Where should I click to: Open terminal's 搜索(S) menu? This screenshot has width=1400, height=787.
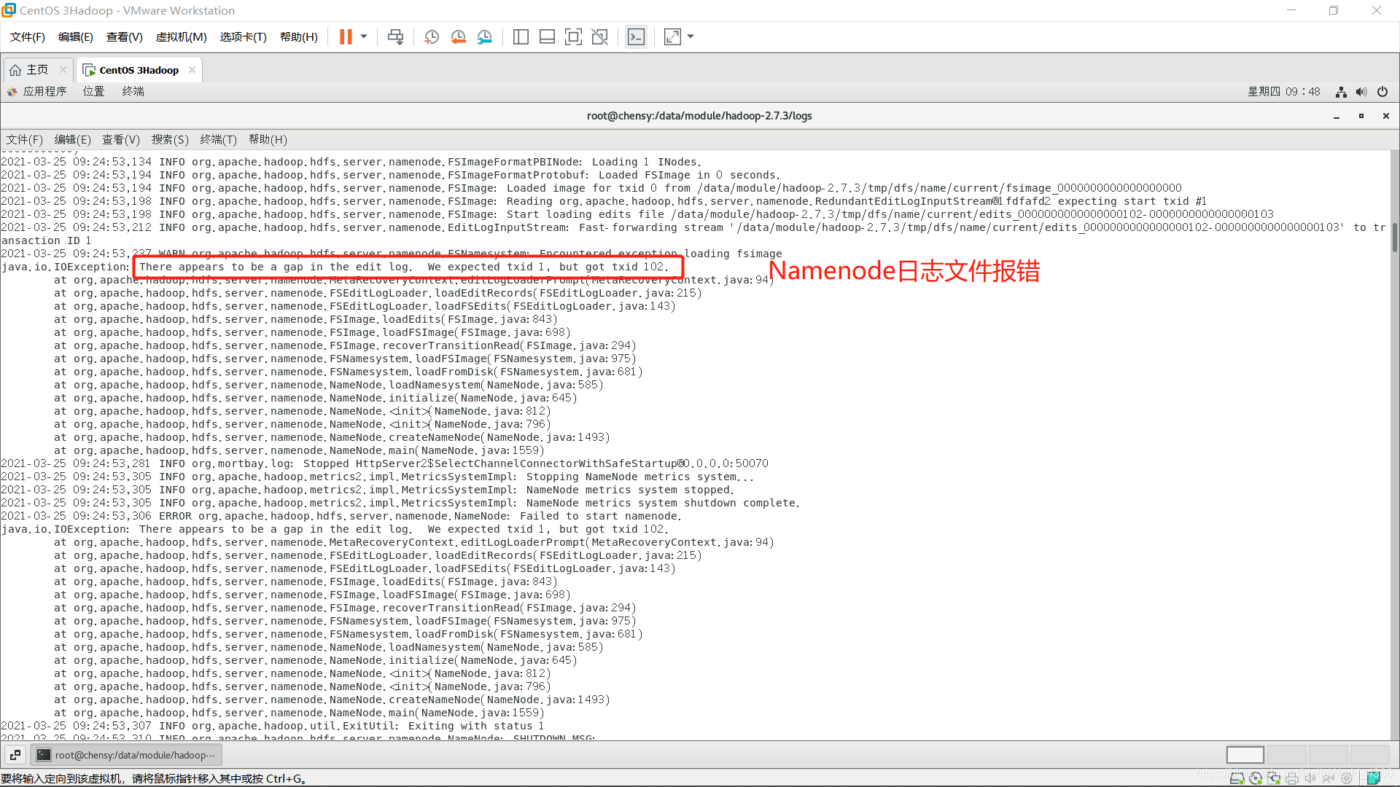170,139
